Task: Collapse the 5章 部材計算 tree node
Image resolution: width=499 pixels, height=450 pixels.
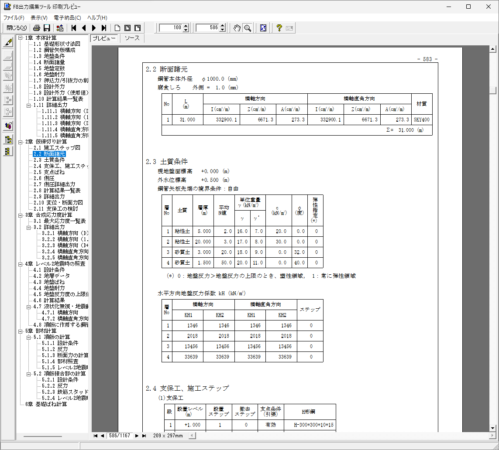Action: (x=21, y=331)
